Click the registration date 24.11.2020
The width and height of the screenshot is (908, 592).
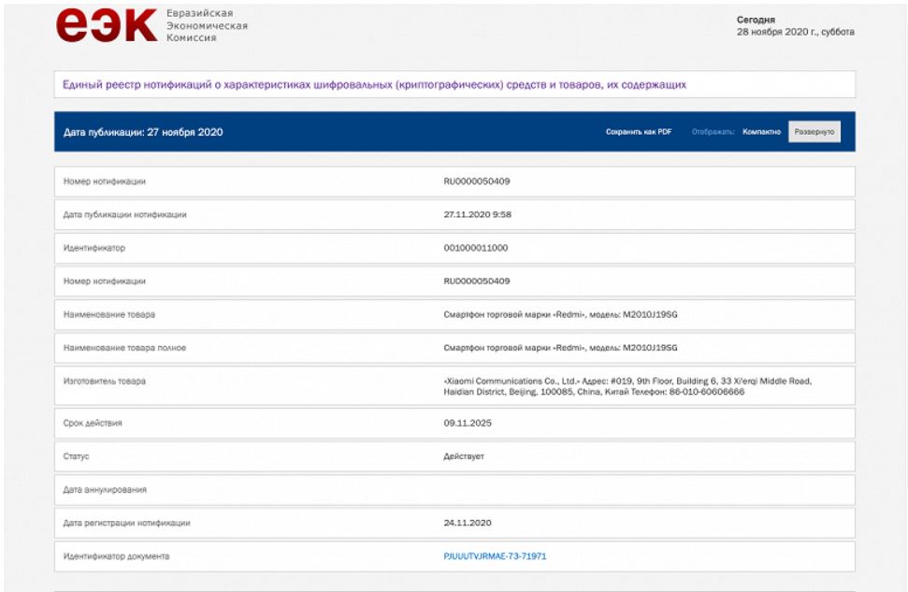coord(468,523)
